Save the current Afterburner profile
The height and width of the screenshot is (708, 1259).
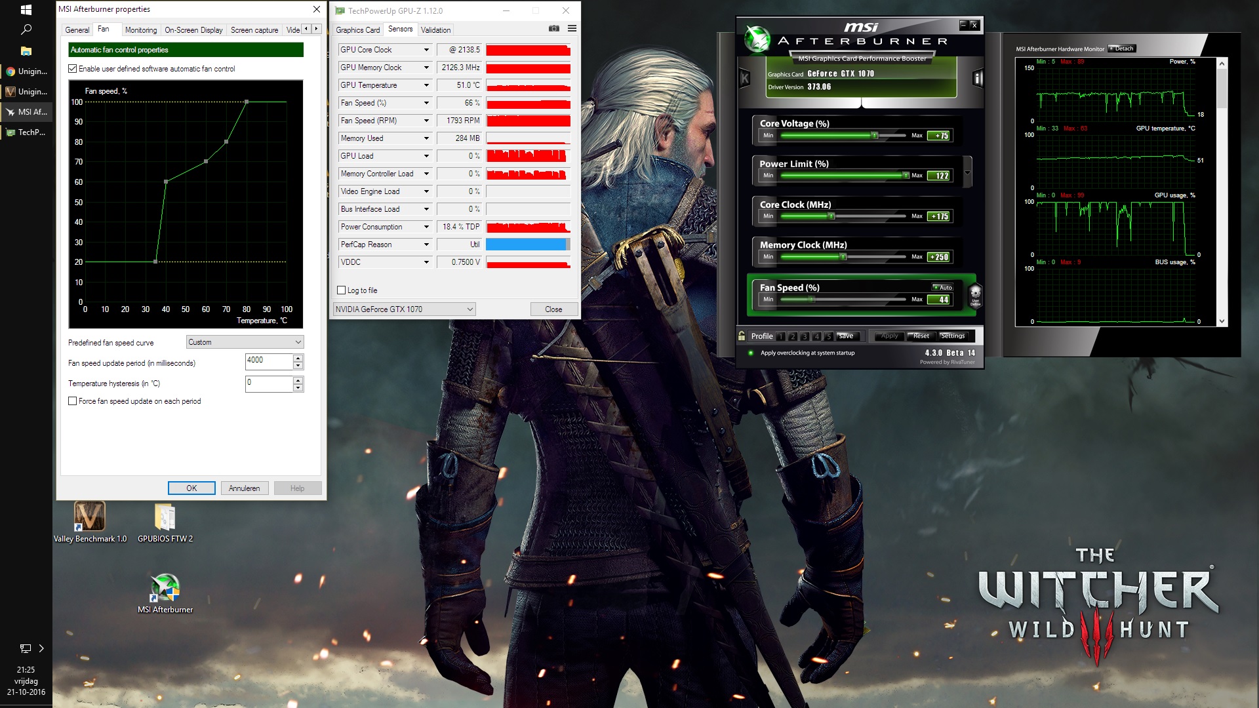pos(847,336)
